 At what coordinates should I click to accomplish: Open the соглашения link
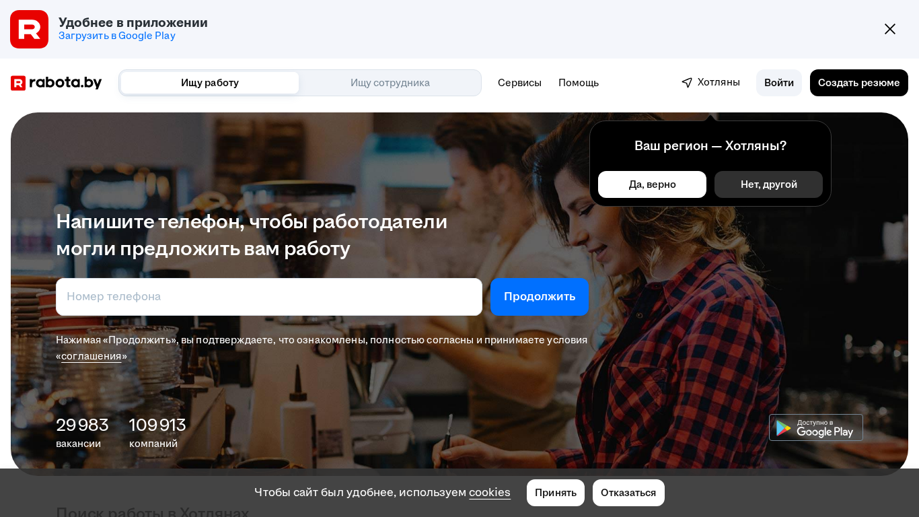(x=91, y=356)
